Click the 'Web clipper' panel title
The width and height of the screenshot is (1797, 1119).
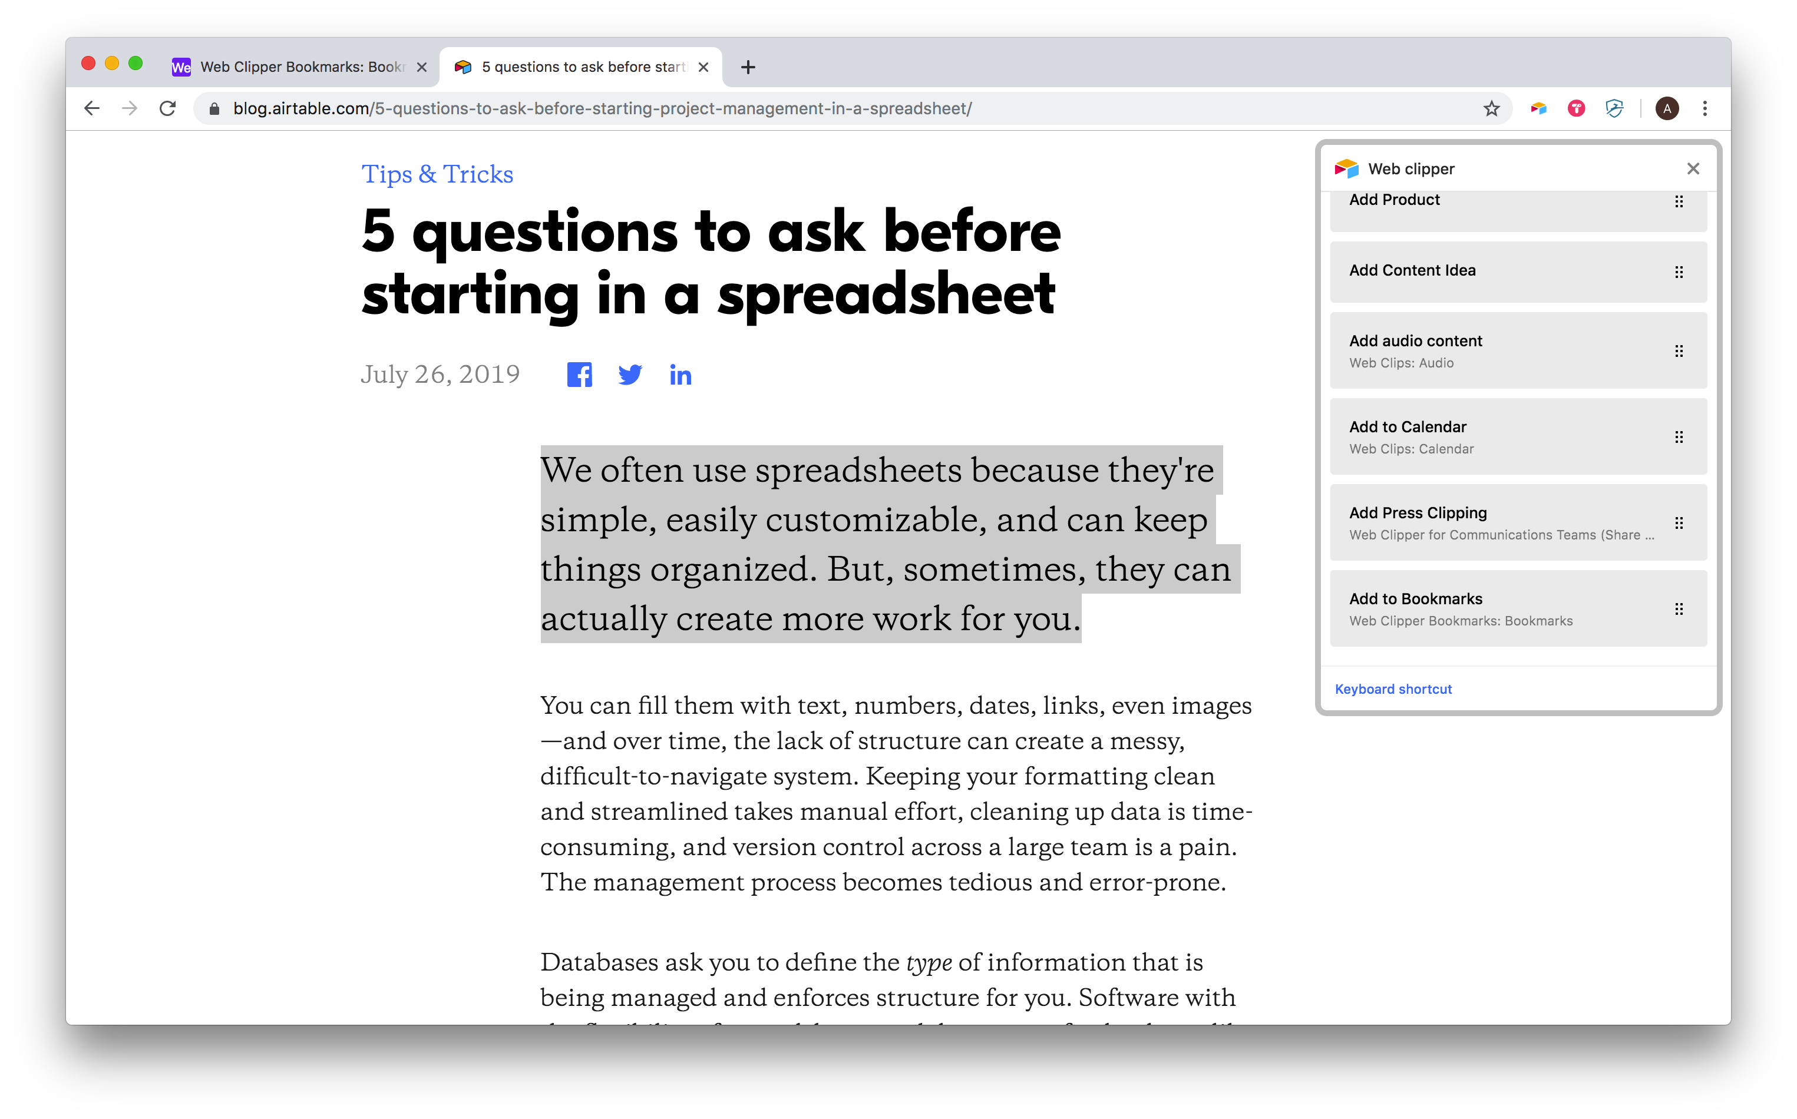(1410, 169)
